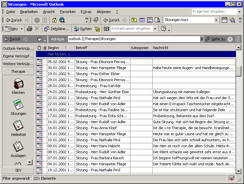Image resolution: width=244 pixels, height=184 pixels.
Task: Click the Frage hier eingeben help box
Action: coord(215,12)
